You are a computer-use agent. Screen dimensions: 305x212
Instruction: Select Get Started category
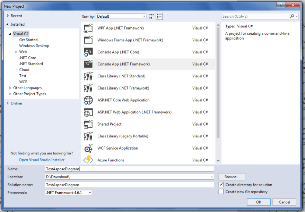28,40
